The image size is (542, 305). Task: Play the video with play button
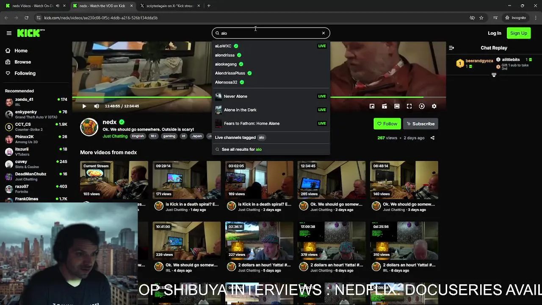pos(84,106)
